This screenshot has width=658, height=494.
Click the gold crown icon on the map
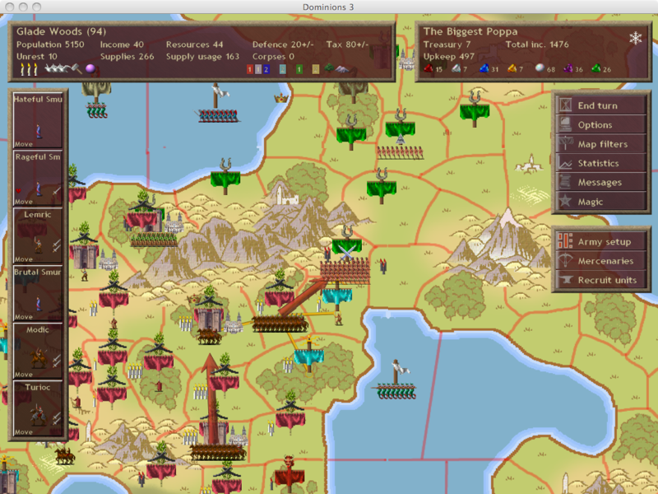pos(281,98)
